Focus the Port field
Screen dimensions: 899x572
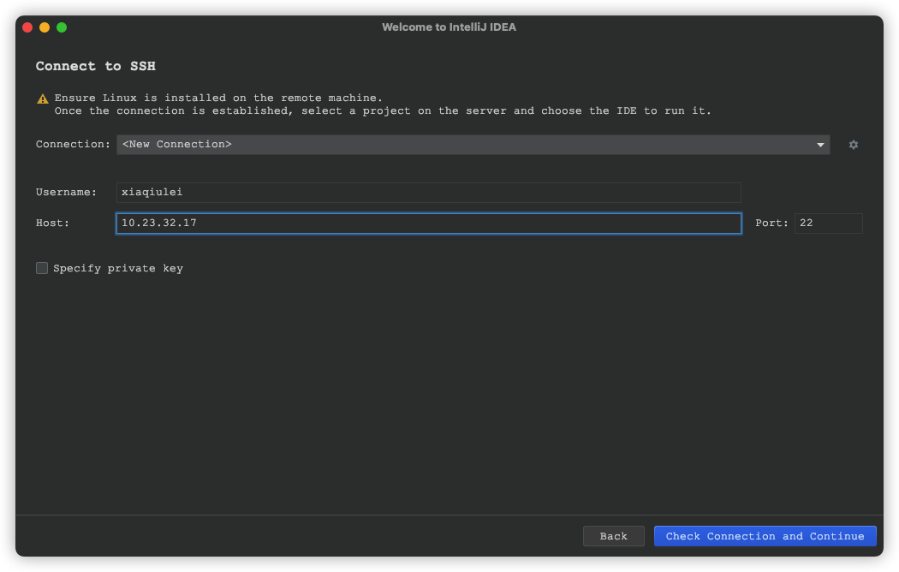(x=828, y=223)
